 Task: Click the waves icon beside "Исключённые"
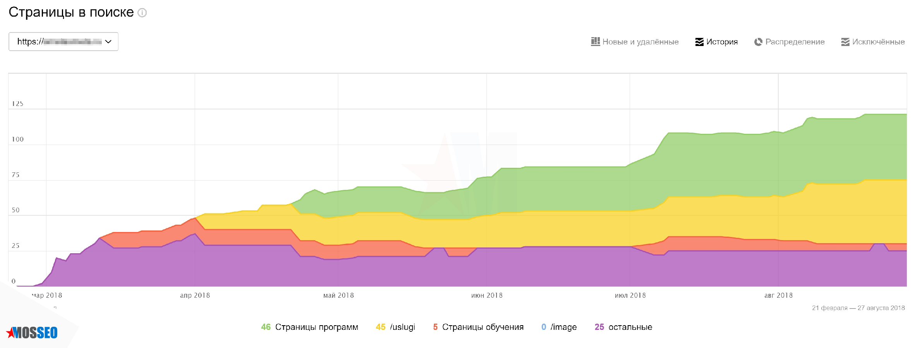point(844,42)
